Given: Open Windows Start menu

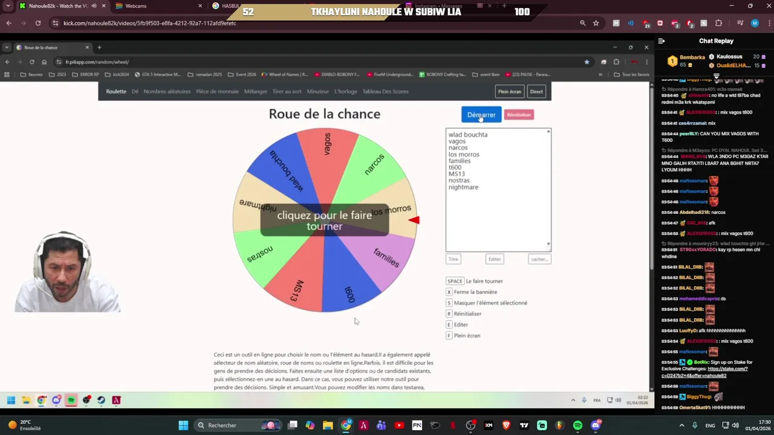Looking at the screenshot, I should pos(183,425).
